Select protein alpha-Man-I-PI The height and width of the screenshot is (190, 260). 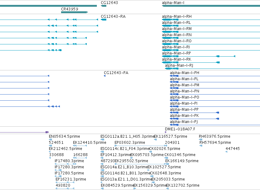coord(184,103)
